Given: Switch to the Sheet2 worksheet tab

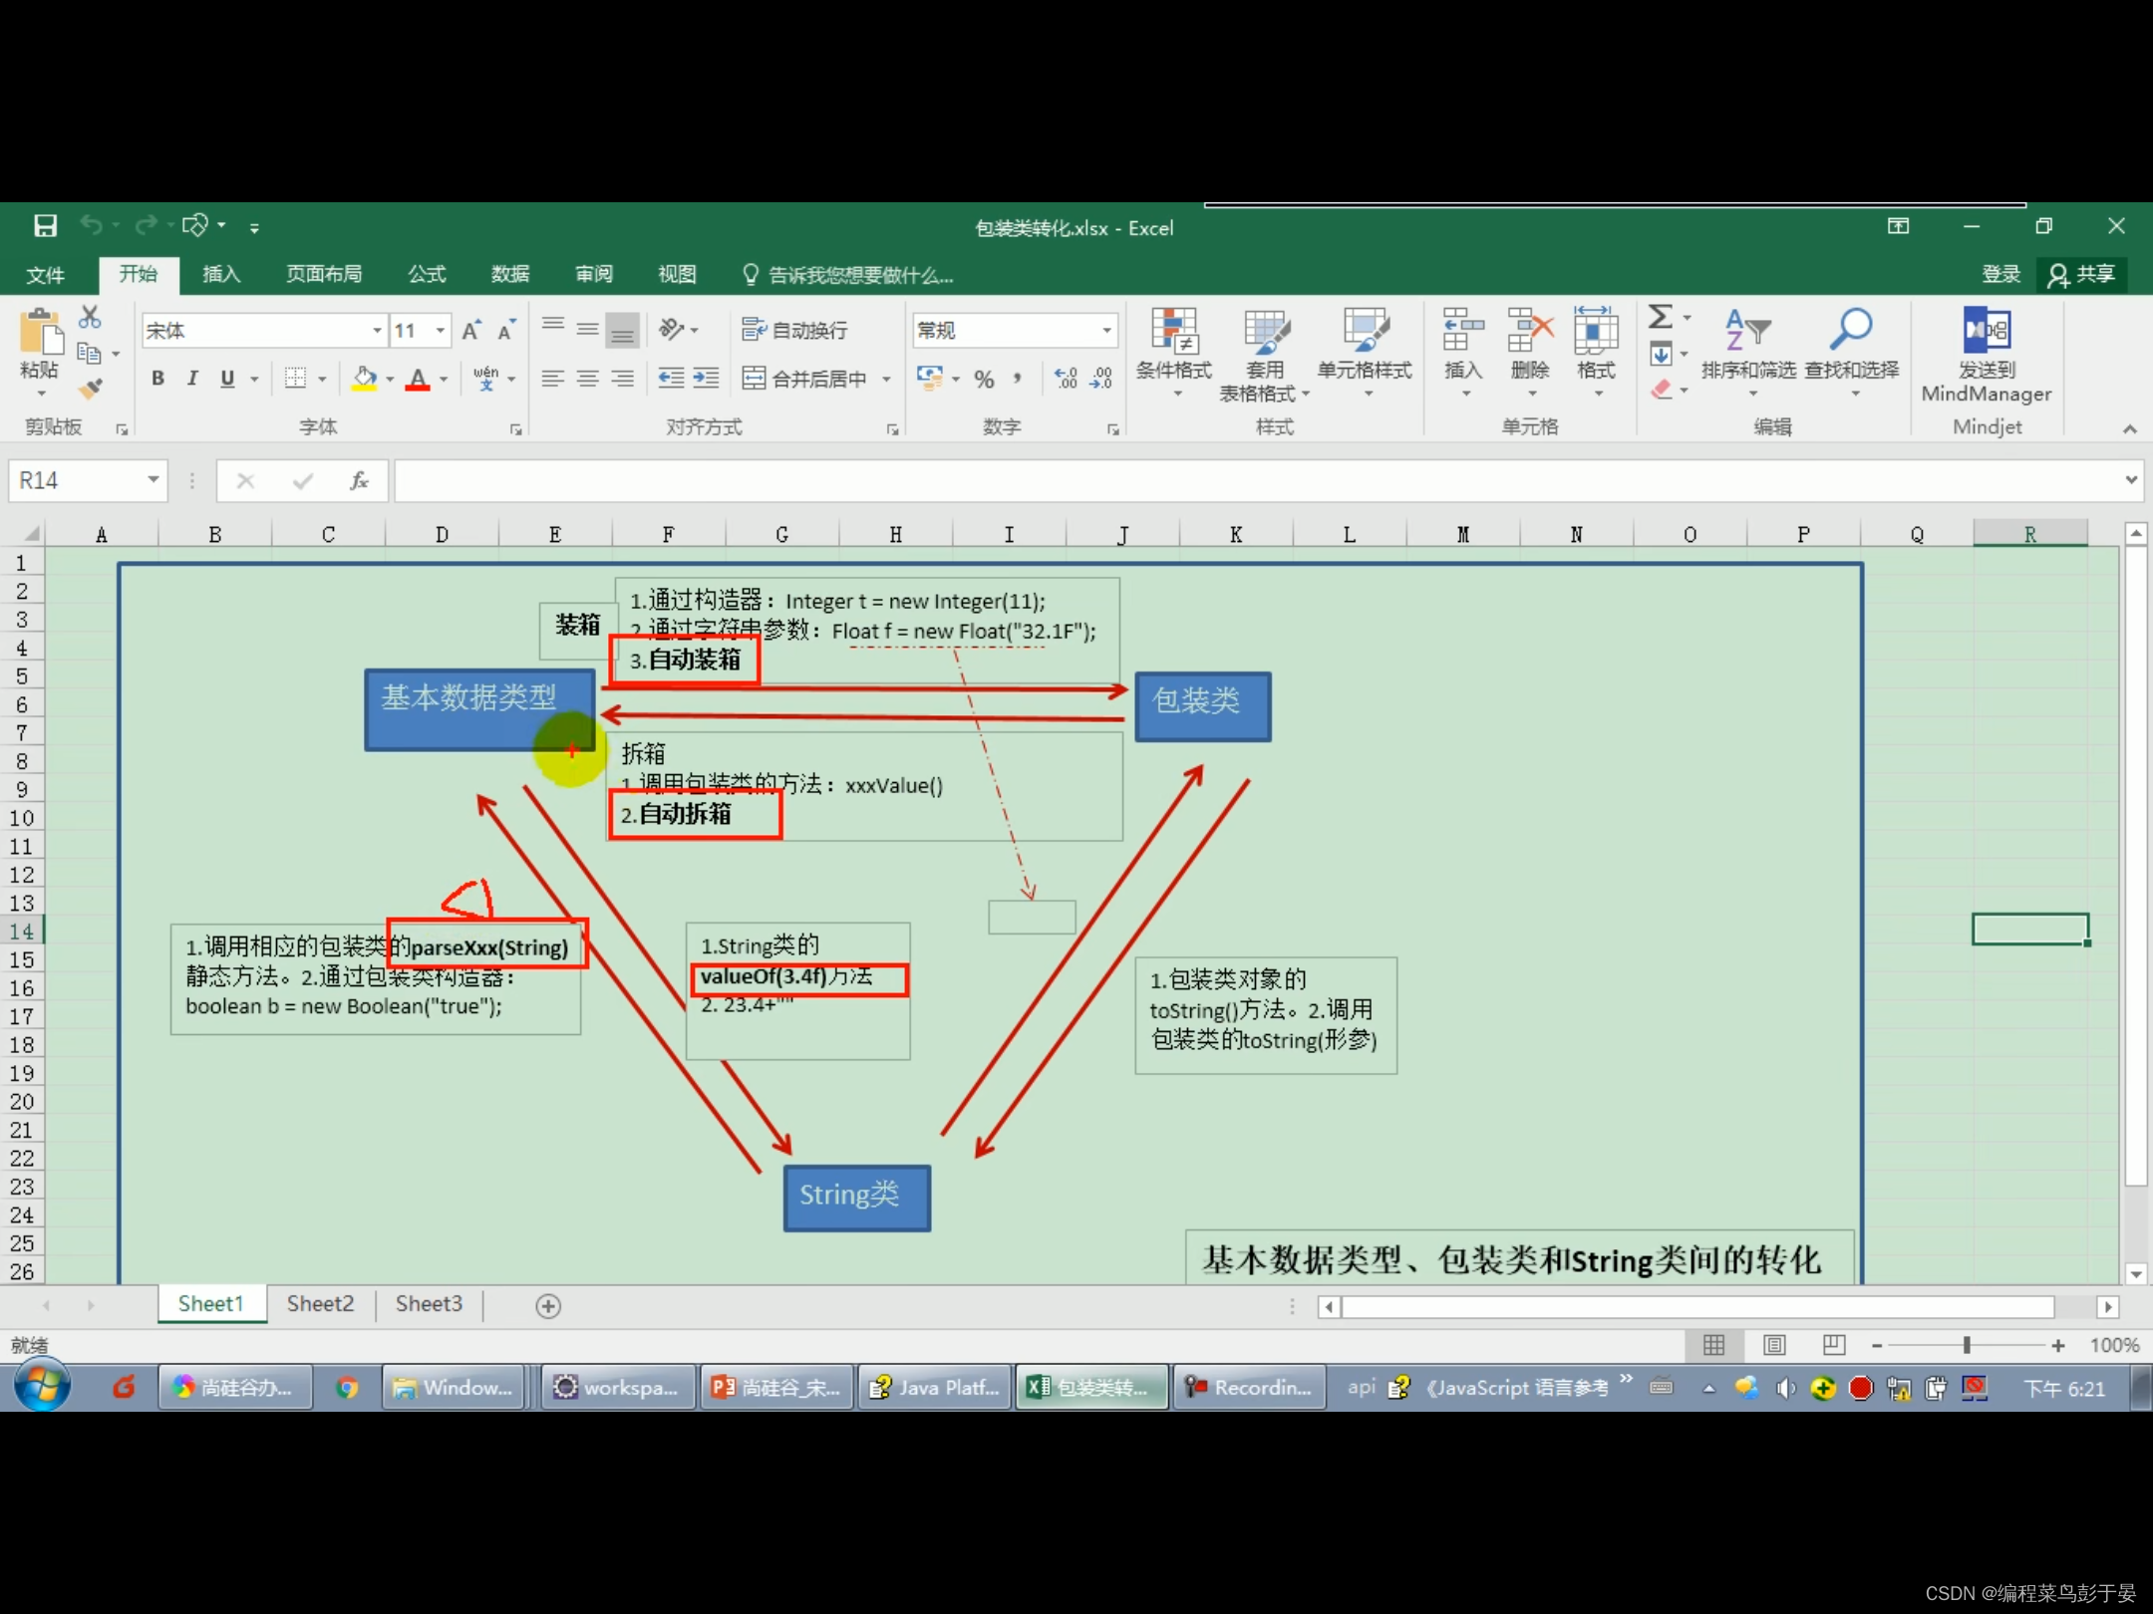Looking at the screenshot, I should tap(320, 1304).
